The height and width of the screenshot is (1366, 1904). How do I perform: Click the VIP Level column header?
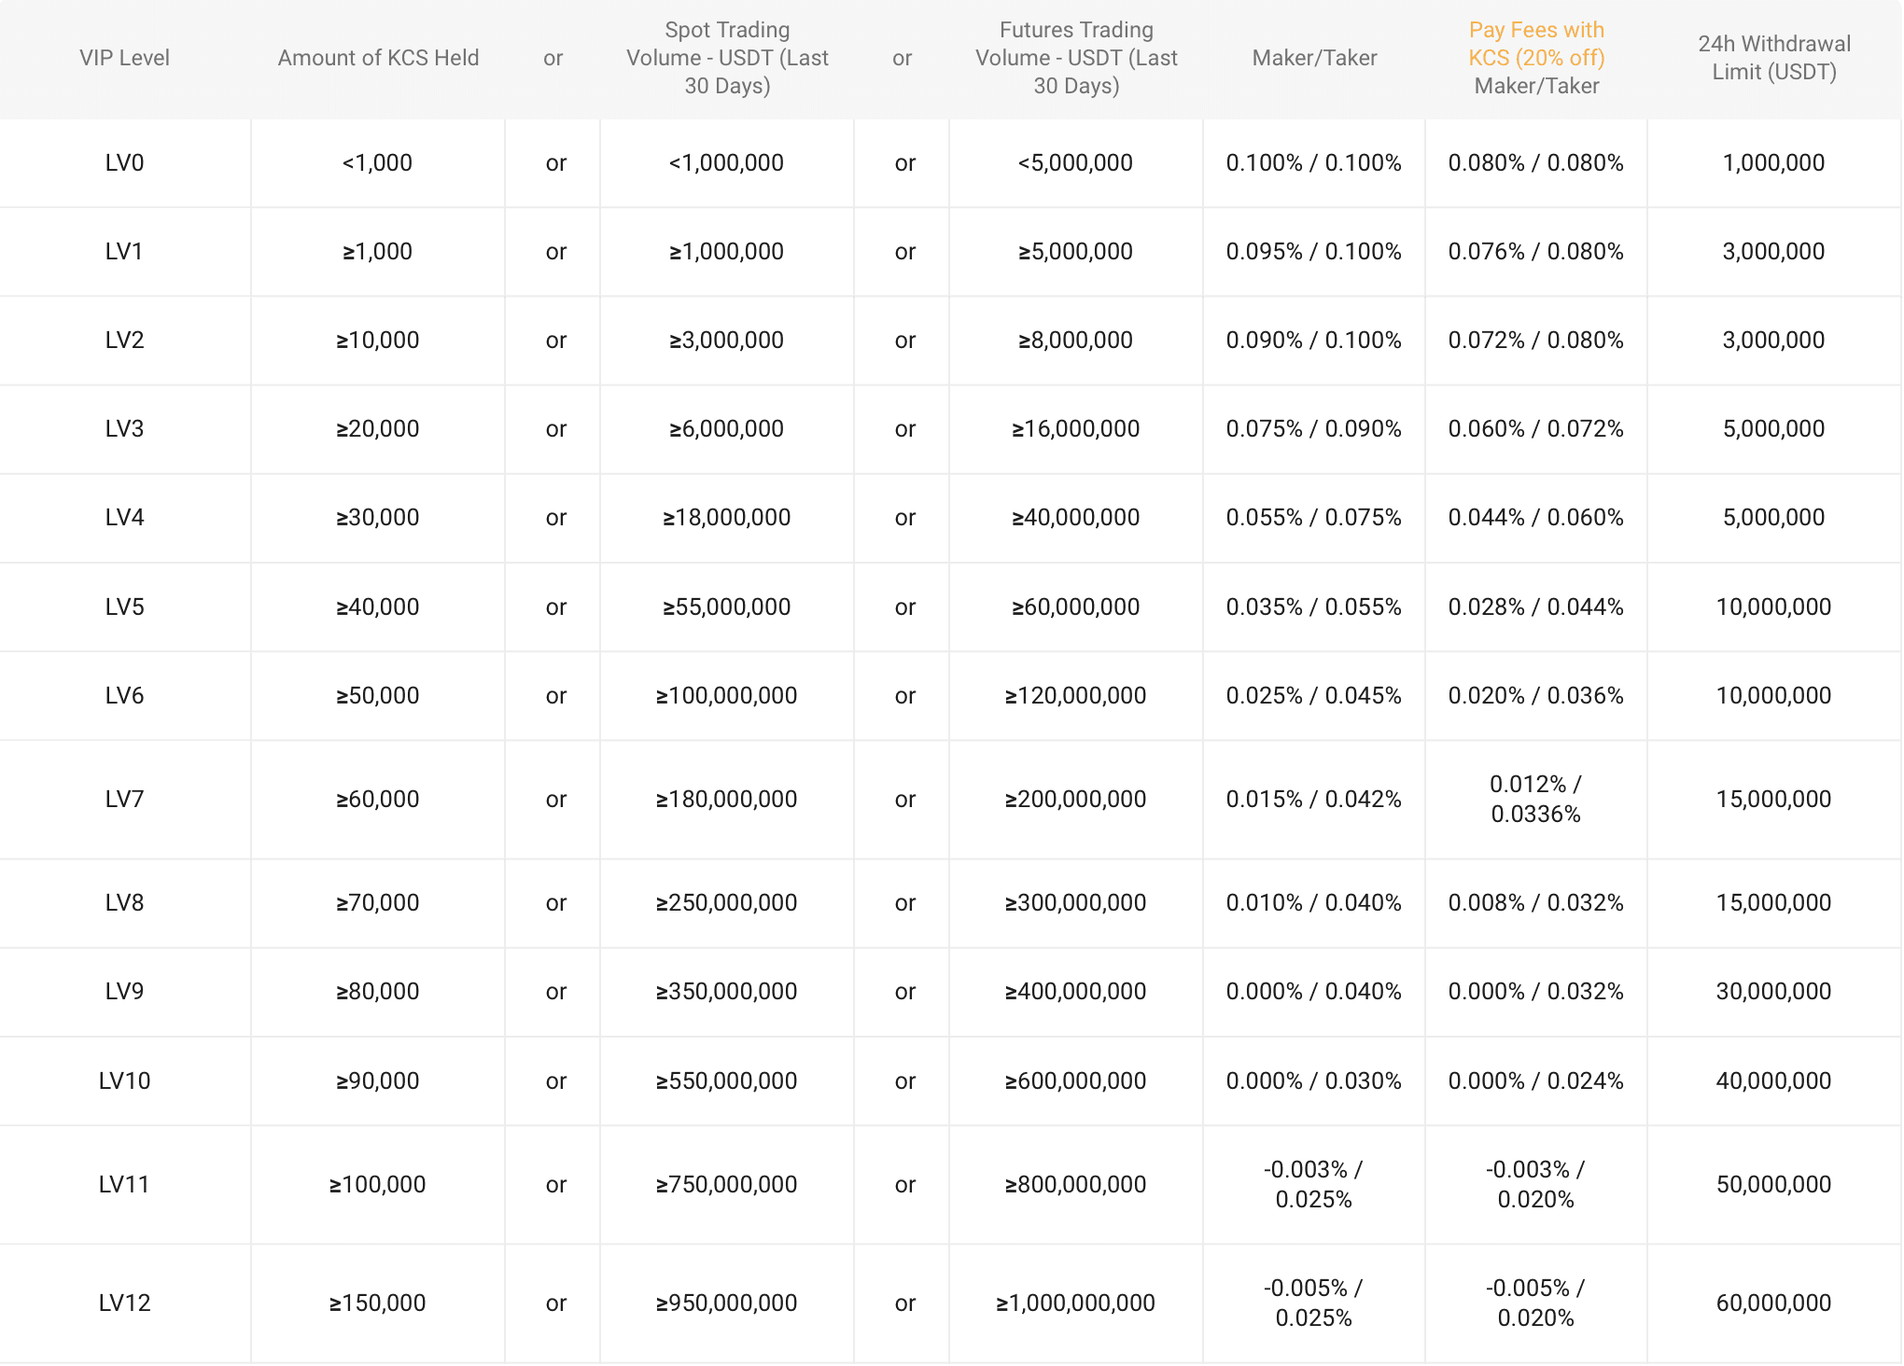(124, 58)
